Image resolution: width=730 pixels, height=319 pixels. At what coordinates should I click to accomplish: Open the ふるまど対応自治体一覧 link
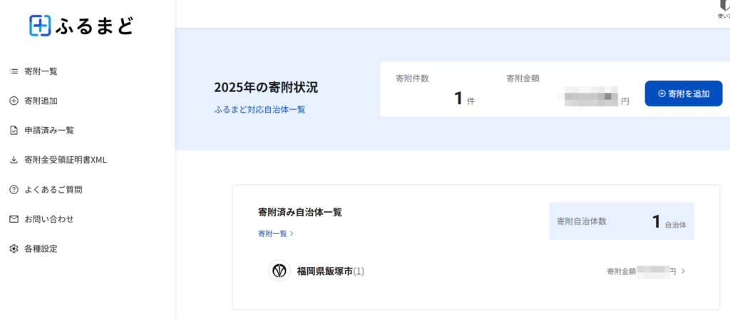coord(259,110)
